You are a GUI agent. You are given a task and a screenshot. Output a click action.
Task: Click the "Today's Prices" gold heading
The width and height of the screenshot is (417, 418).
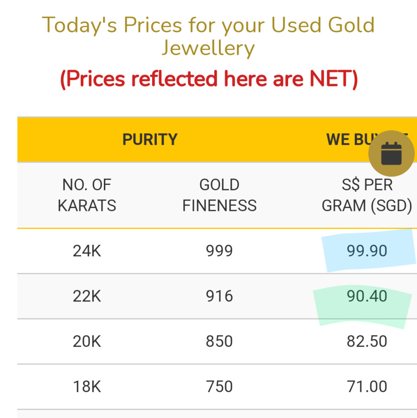208,36
